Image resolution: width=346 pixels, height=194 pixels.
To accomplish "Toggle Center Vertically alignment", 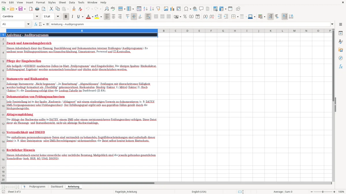I will coord(134,17).
